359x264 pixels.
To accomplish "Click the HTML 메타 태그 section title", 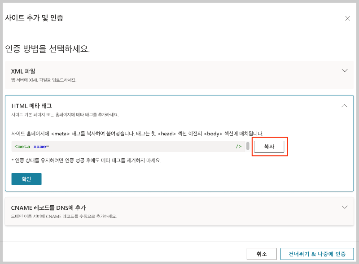I will pyautogui.click(x=31, y=106).
